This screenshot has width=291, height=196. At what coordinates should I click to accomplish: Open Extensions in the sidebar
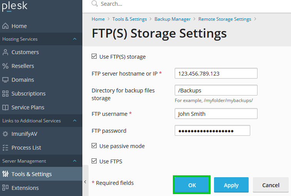pos(25,188)
